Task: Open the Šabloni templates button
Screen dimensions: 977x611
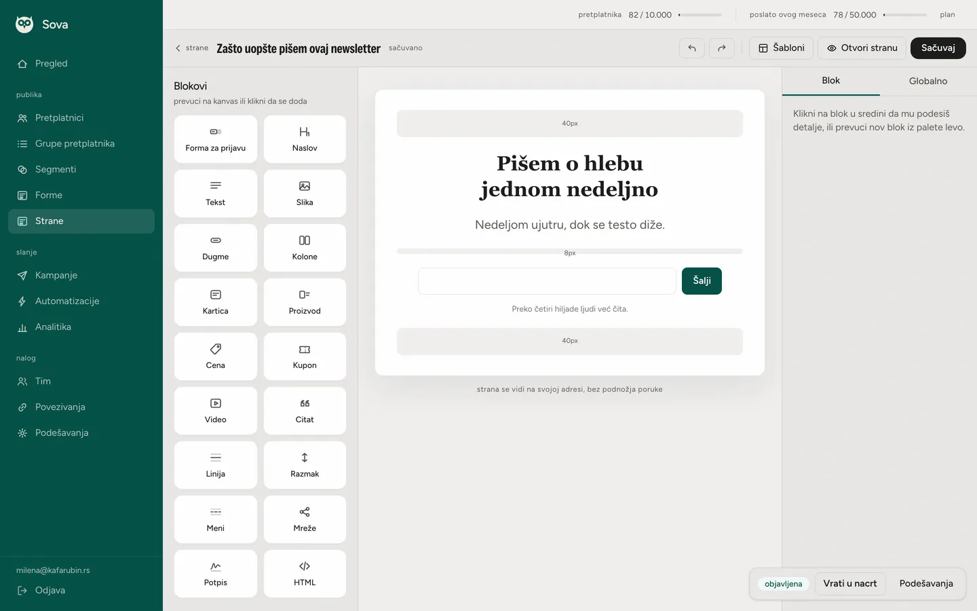Action: coord(782,48)
